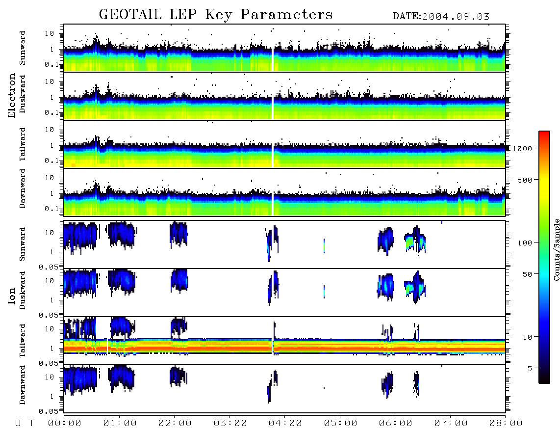
Task: Click the '0.05' label of Ion Sunward panel
Action: pos(48,267)
